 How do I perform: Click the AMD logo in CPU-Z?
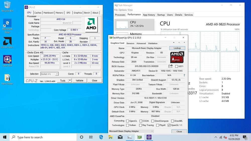(91, 25)
